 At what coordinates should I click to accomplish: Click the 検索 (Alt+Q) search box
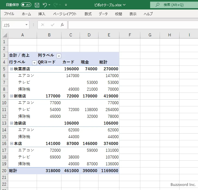pyautogui.click(x=174, y=5)
